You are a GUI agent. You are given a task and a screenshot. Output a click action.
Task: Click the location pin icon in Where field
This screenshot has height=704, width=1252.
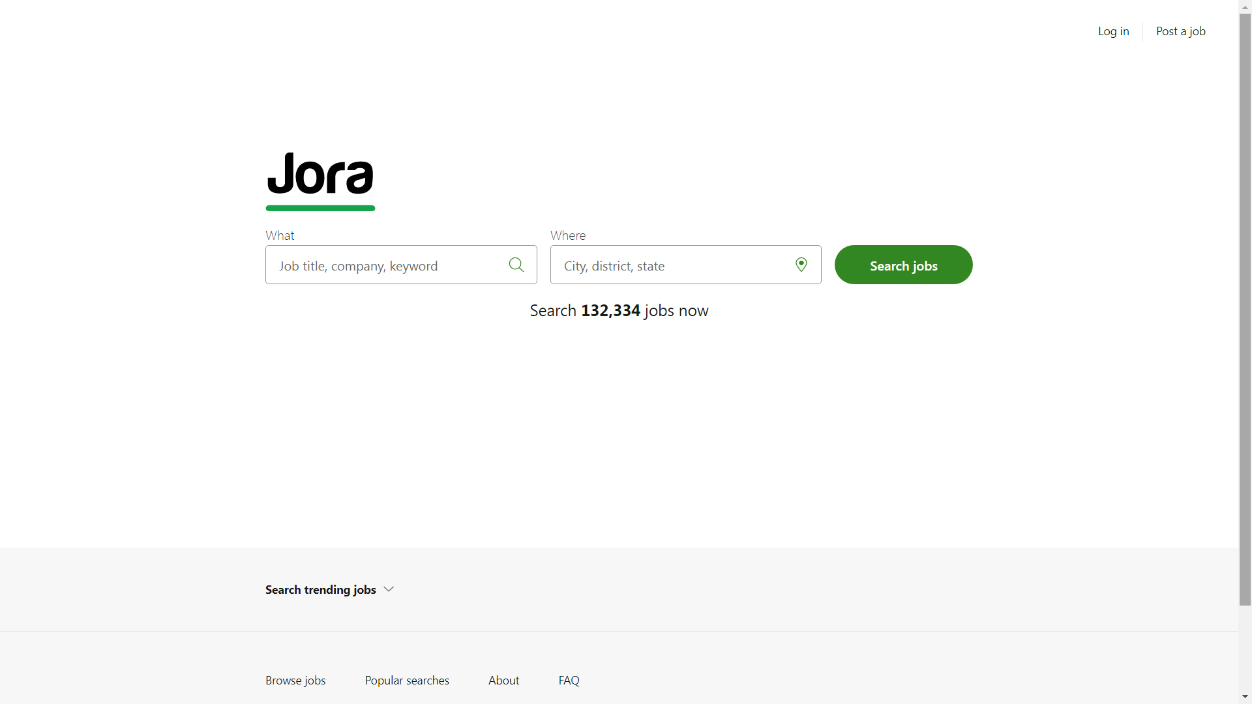(x=801, y=265)
